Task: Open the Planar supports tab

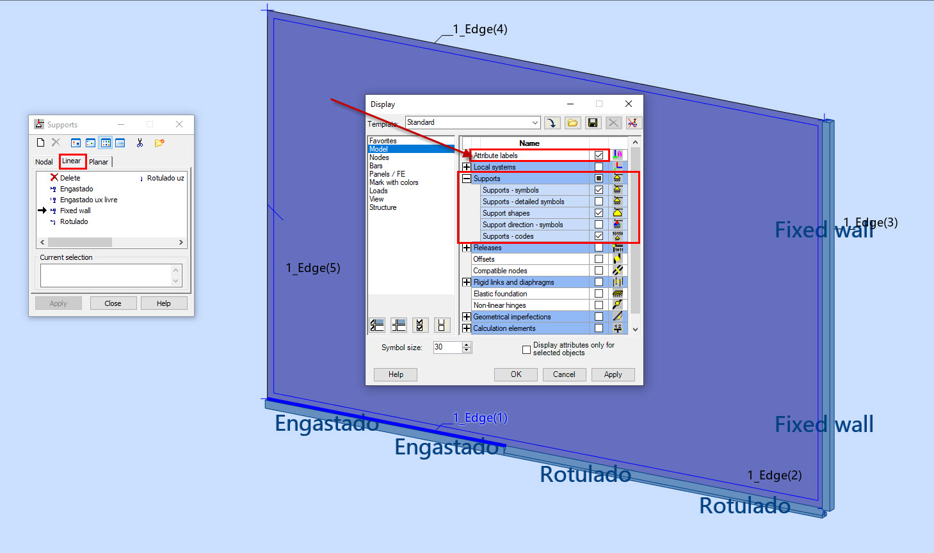Action: [x=99, y=161]
